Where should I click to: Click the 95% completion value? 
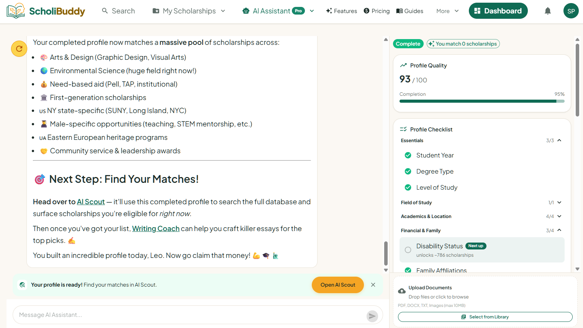tap(559, 94)
